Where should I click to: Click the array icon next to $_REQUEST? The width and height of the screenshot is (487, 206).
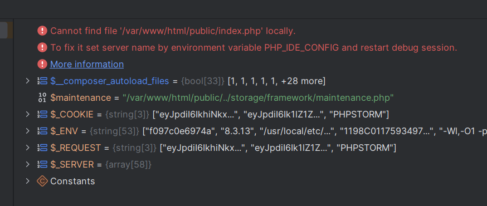click(x=42, y=148)
